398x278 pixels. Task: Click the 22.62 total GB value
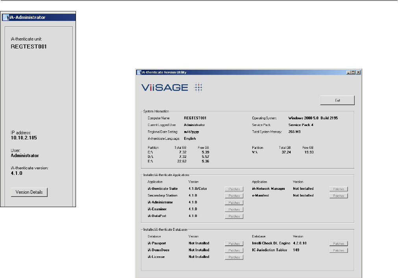(182, 161)
